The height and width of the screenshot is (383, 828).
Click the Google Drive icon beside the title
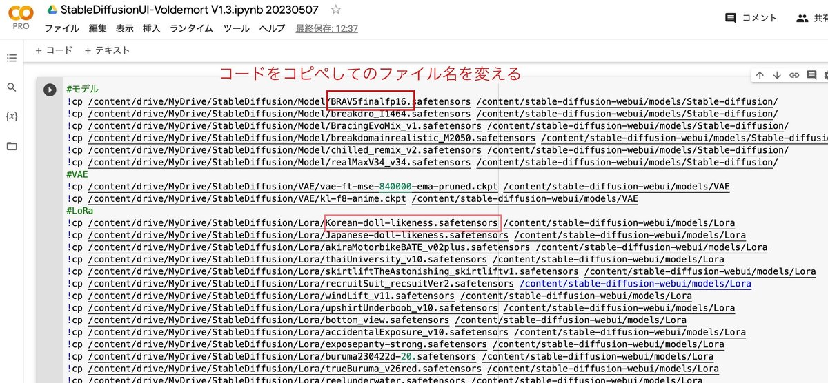(51, 10)
